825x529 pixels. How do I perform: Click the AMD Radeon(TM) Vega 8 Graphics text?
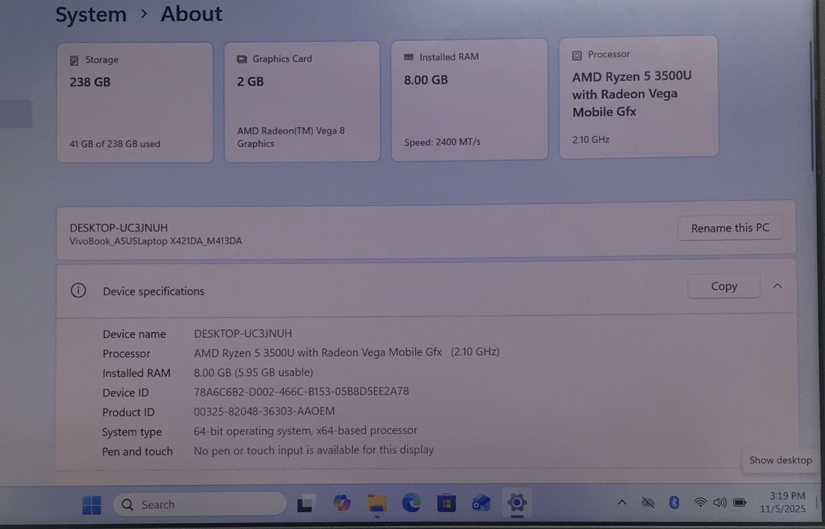pyautogui.click(x=291, y=137)
